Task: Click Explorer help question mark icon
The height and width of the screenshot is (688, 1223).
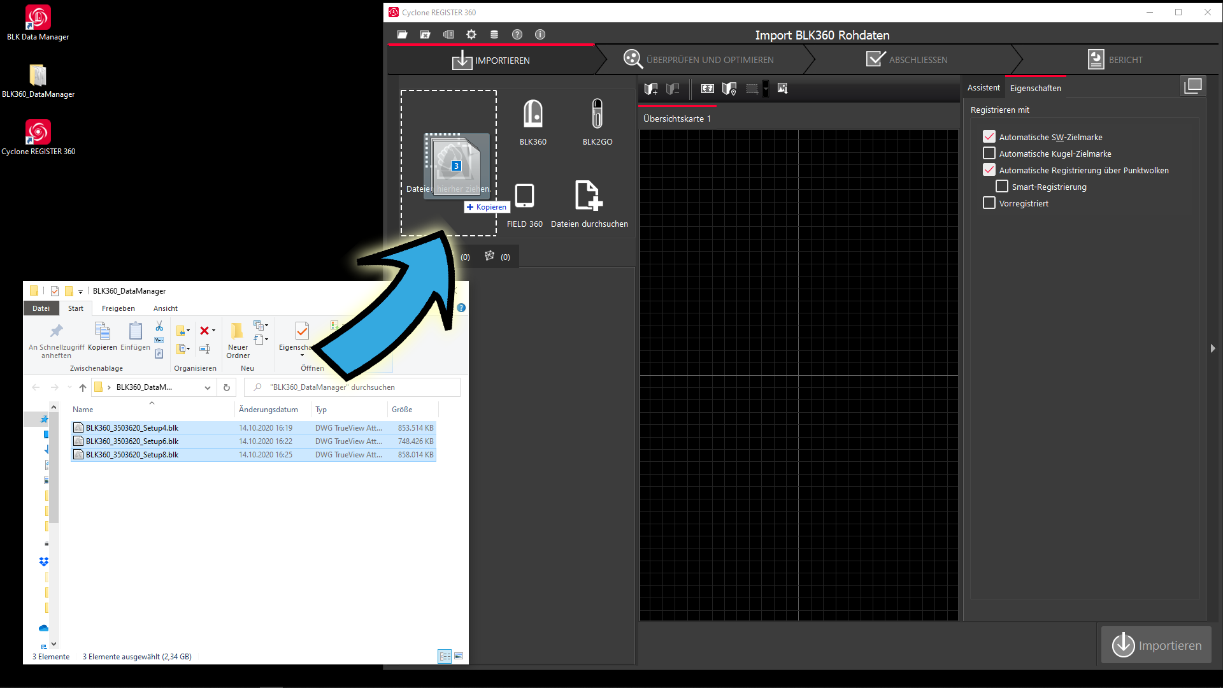Action: tap(461, 308)
